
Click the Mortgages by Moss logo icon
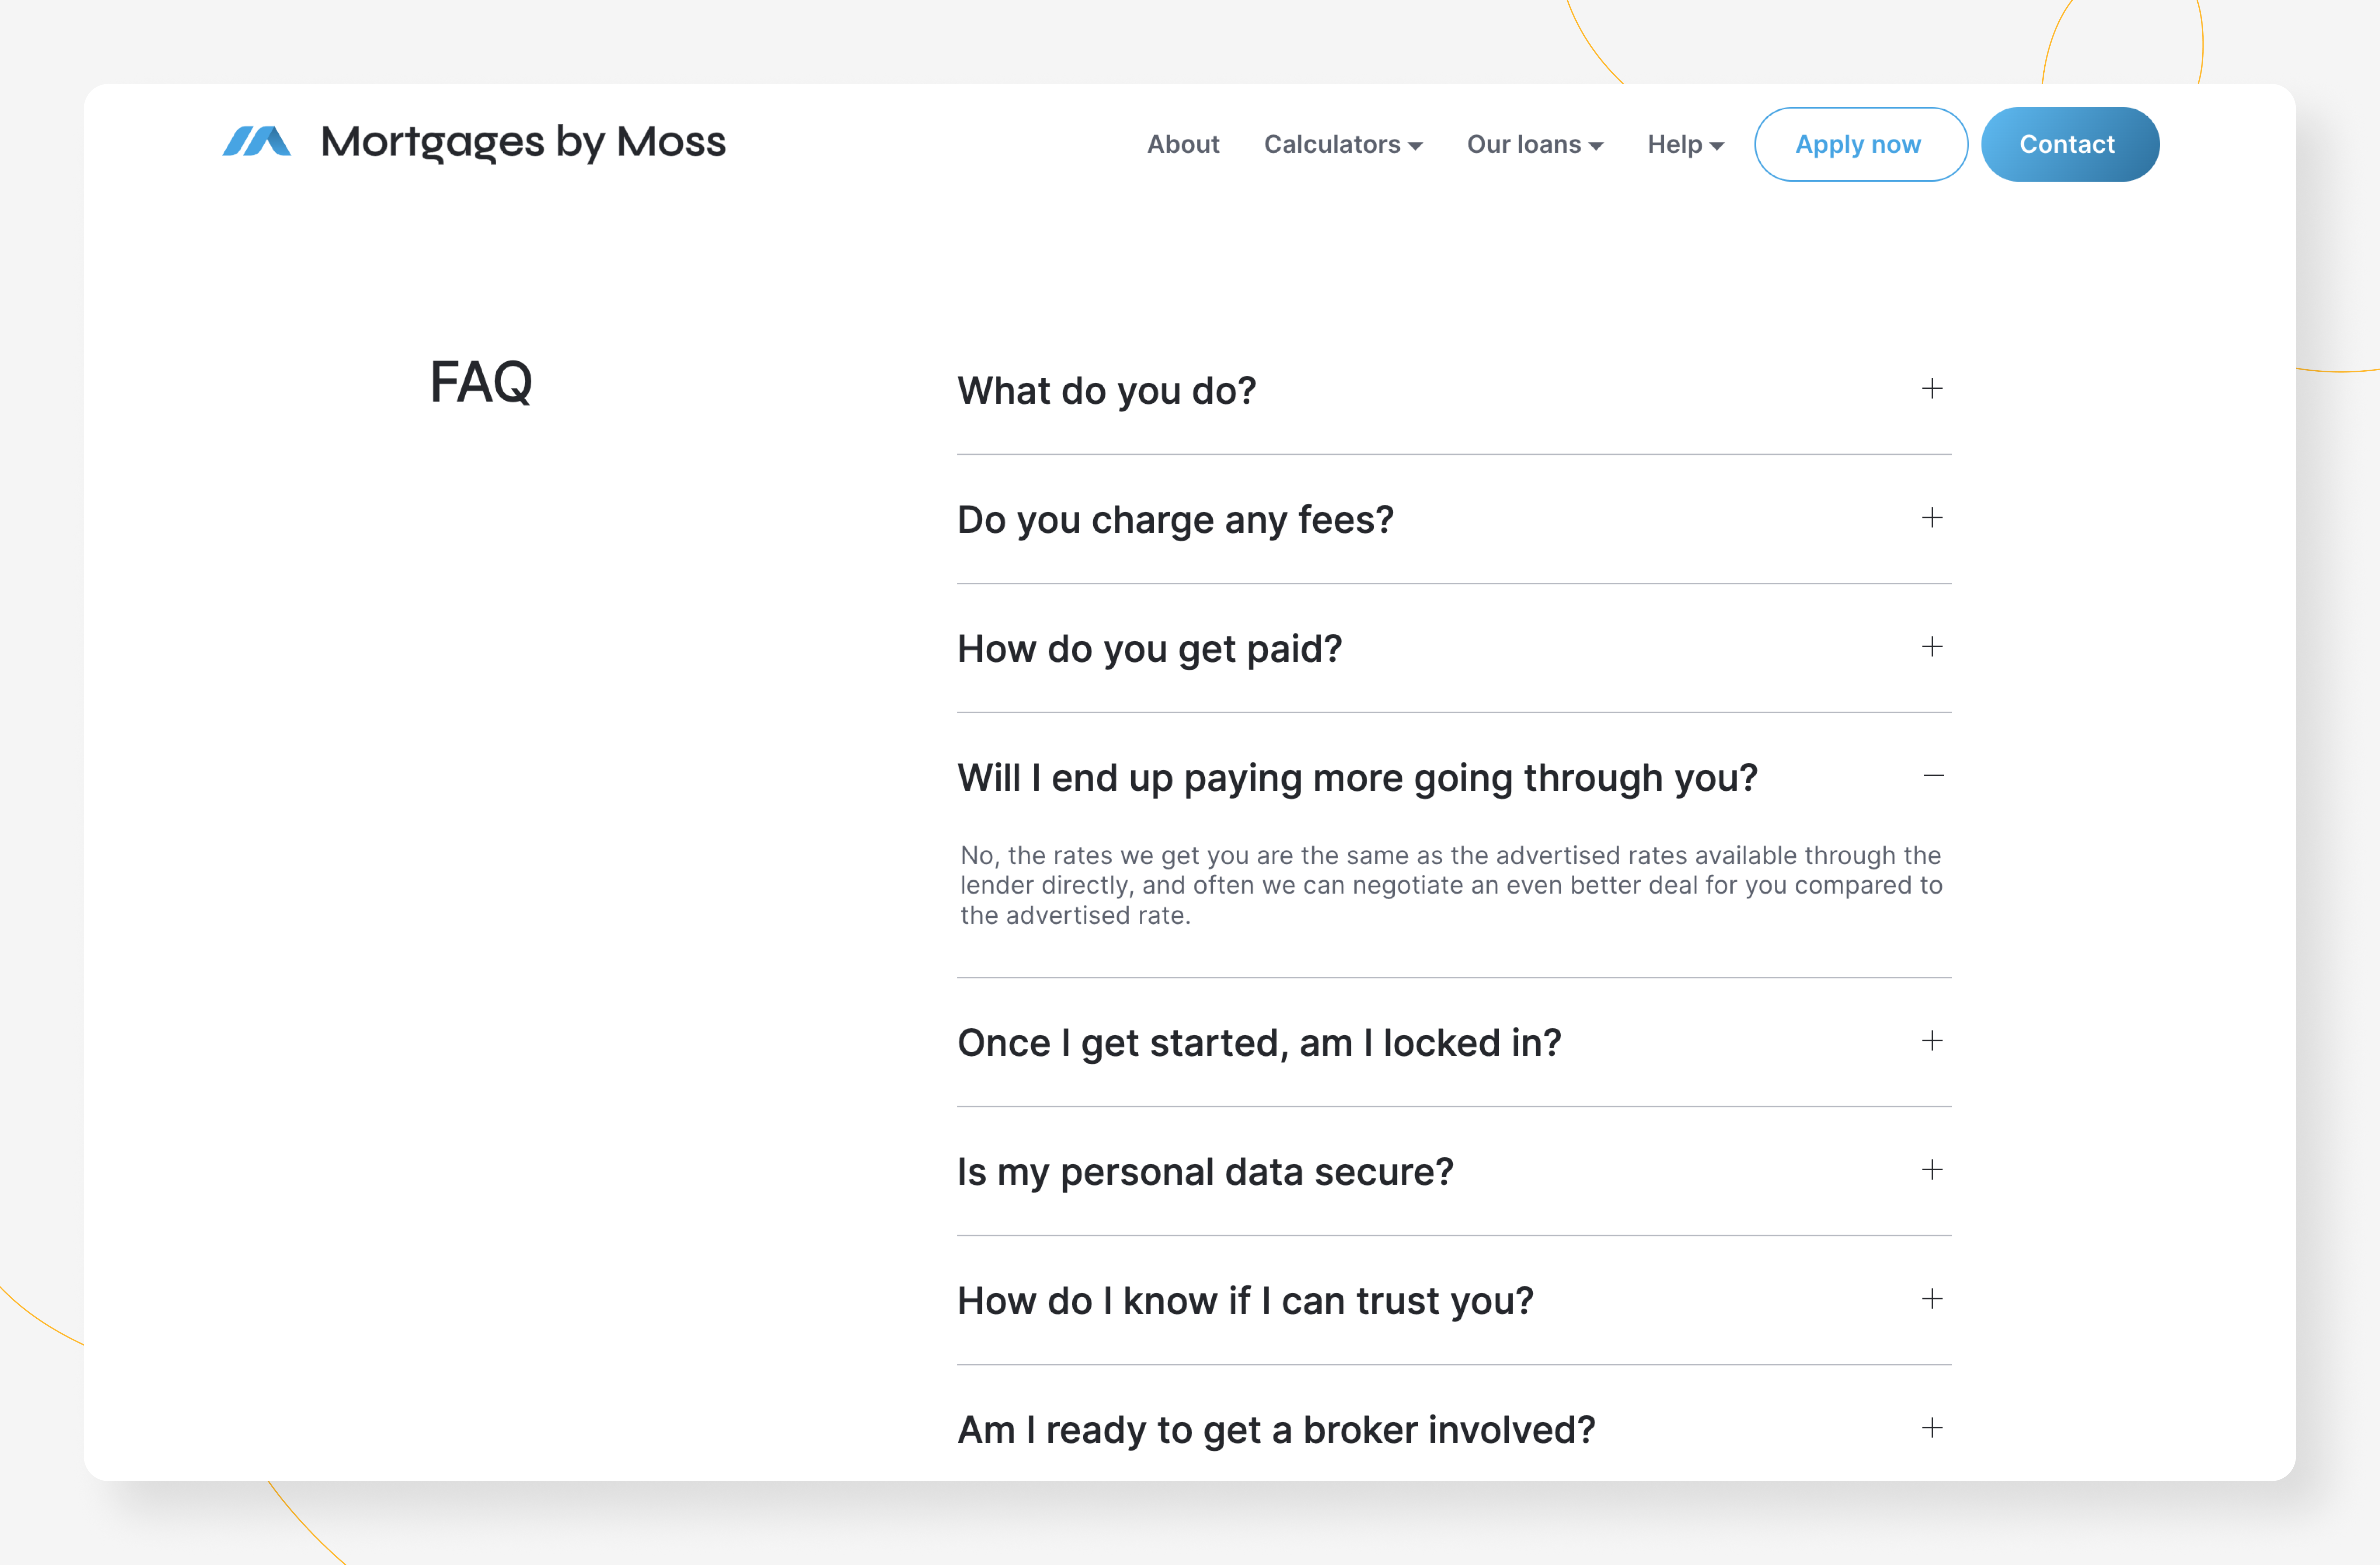(x=257, y=142)
